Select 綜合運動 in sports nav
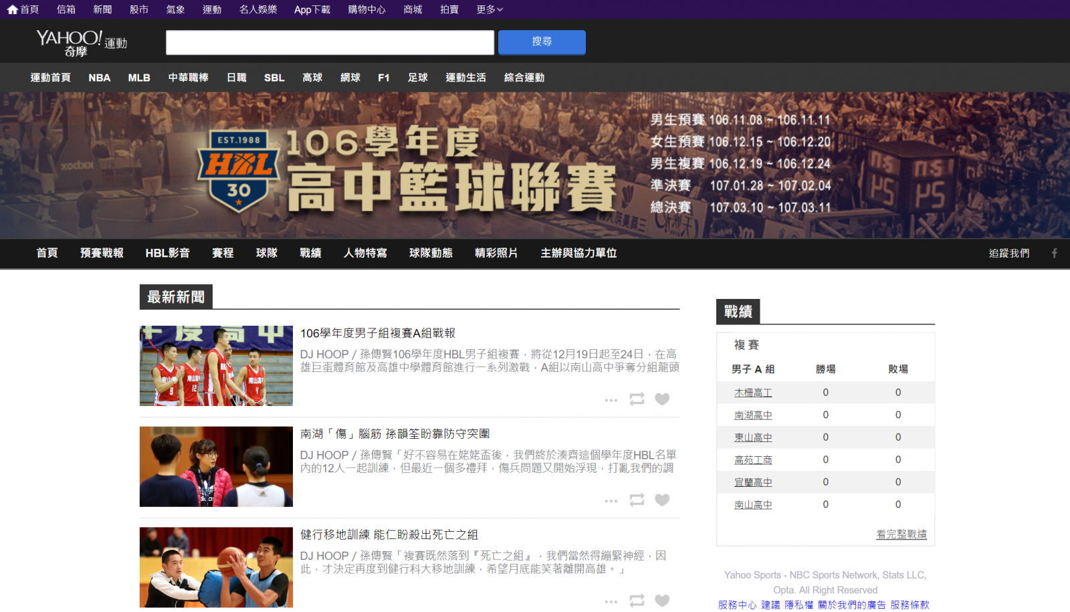The height and width of the screenshot is (612, 1070). coord(524,78)
